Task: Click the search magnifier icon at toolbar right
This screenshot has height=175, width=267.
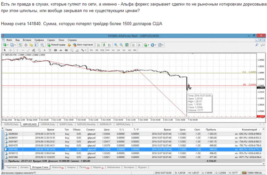Action: tap(257, 45)
